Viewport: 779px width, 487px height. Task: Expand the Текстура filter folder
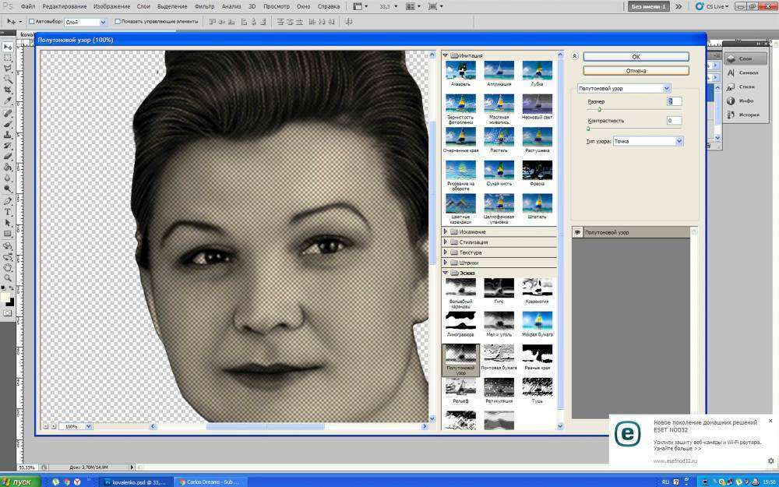pyautogui.click(x=471, y=252)
